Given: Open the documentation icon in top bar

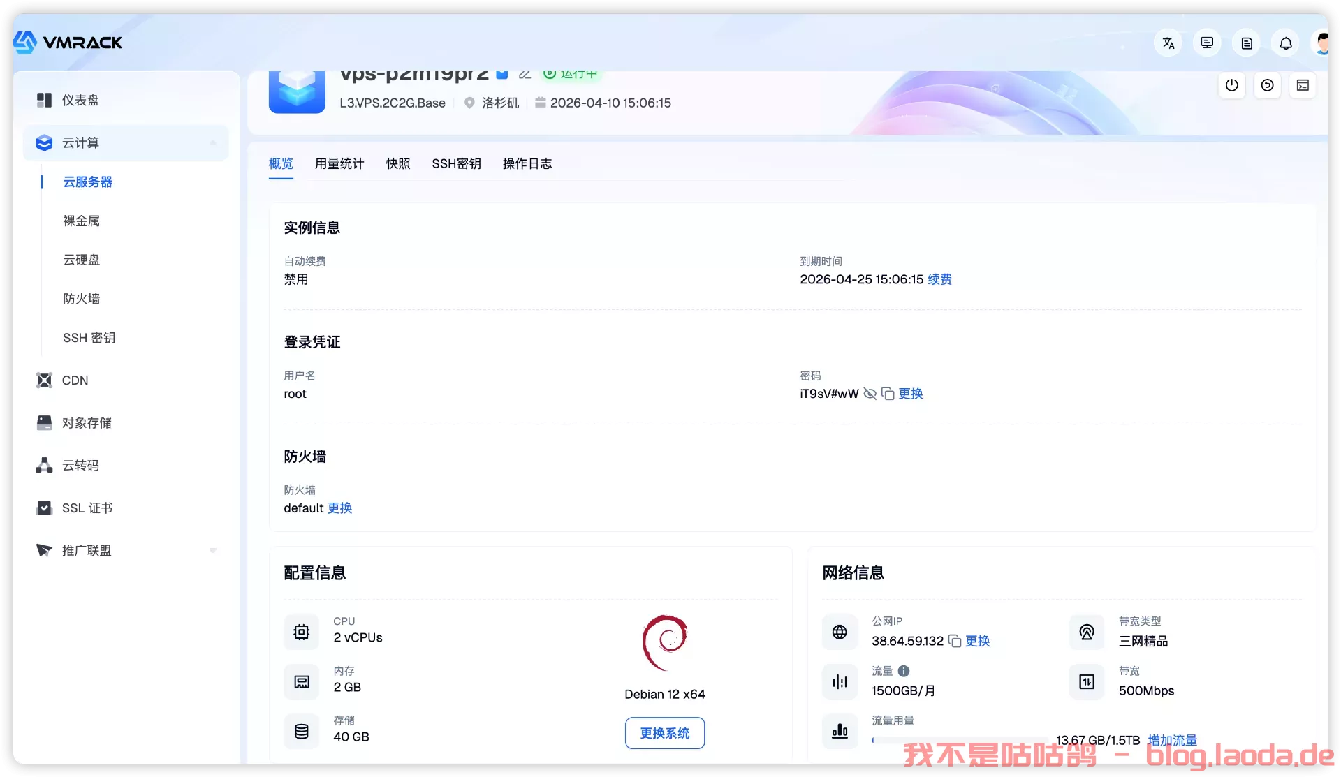Looking at the screenshot, I should 1247,43.
